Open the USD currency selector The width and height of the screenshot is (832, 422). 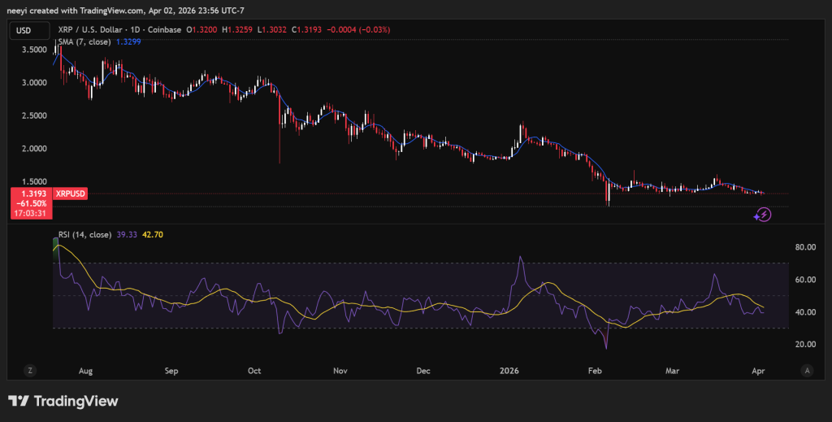pyautogui.click(x=26, y=31)
